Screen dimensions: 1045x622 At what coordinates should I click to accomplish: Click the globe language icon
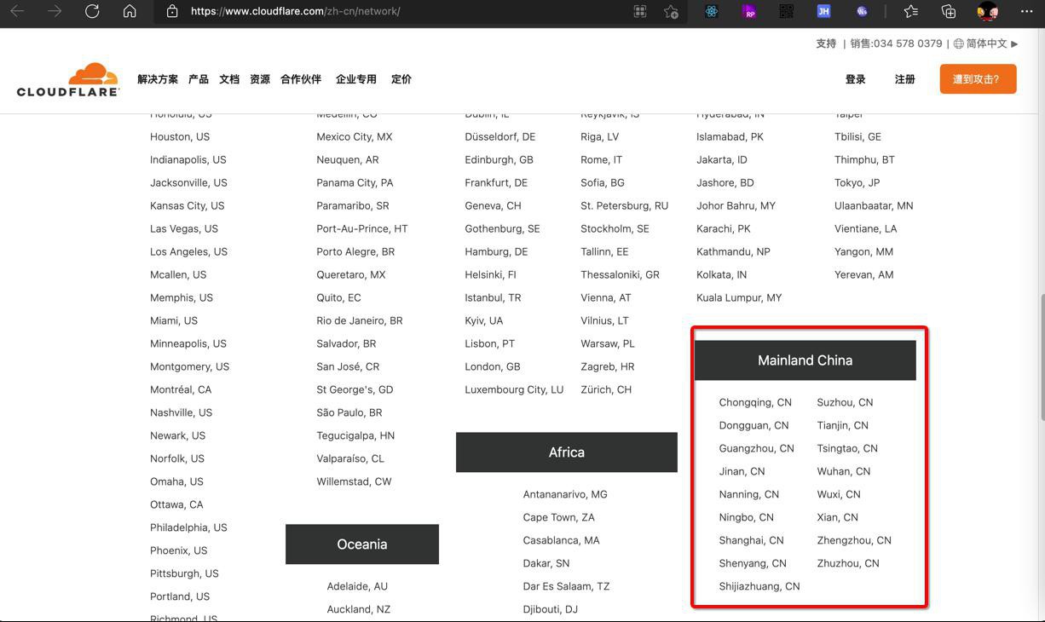click(958, 43)
